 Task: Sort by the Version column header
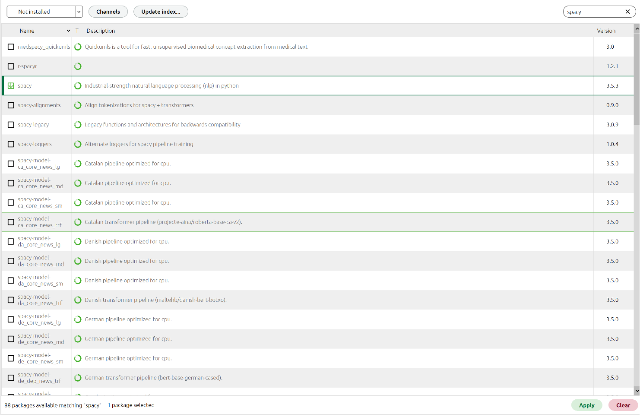point(606,31)
